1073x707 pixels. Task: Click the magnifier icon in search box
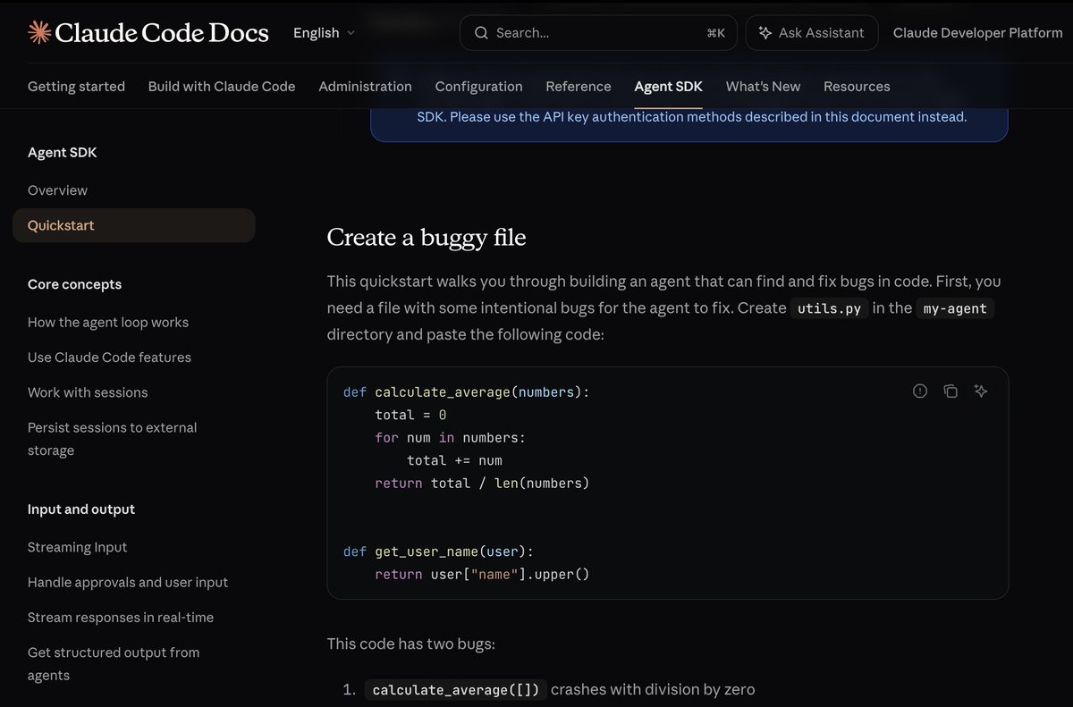click(481, 33)
